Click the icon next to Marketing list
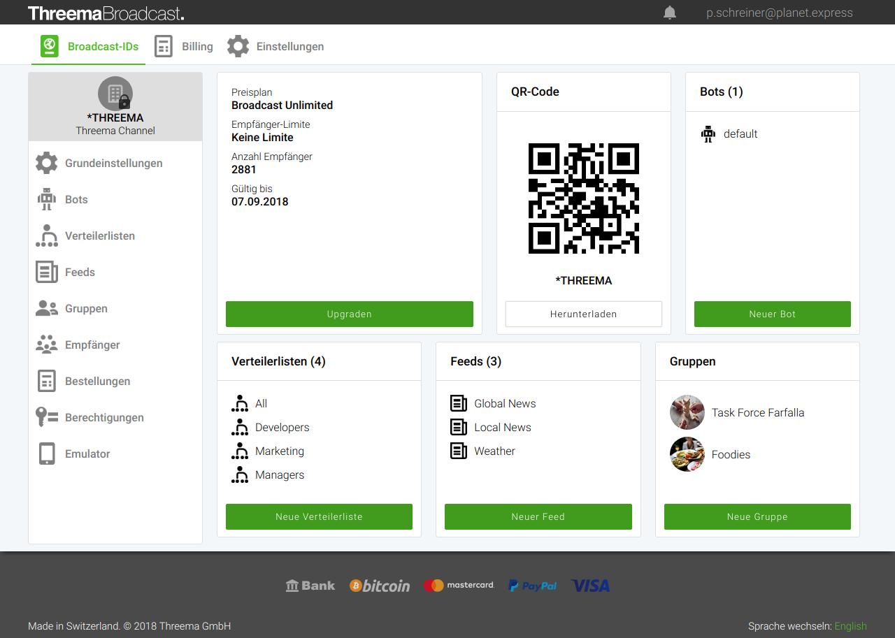The image size is (895, 638). point(240,451)
